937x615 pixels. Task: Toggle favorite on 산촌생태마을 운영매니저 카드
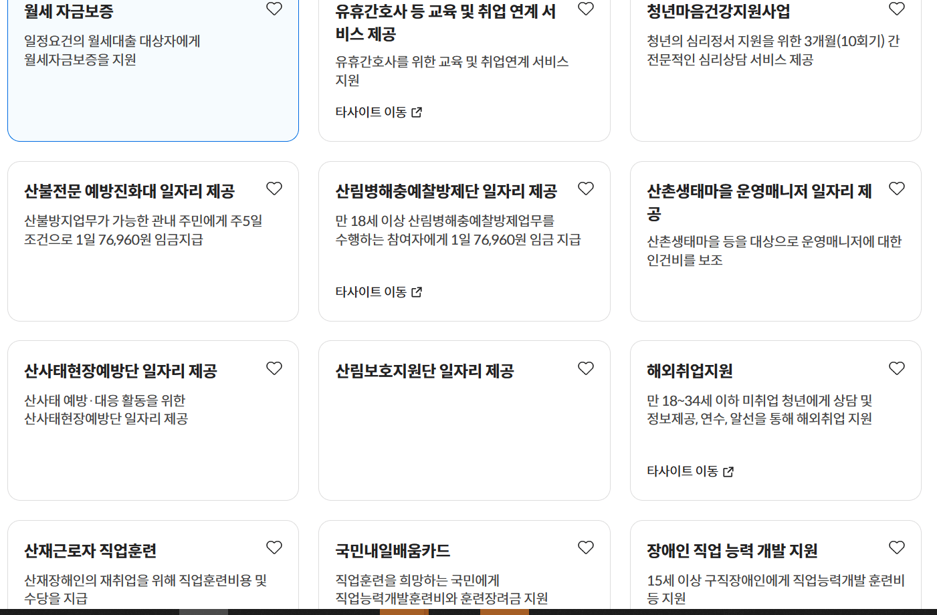897,189
